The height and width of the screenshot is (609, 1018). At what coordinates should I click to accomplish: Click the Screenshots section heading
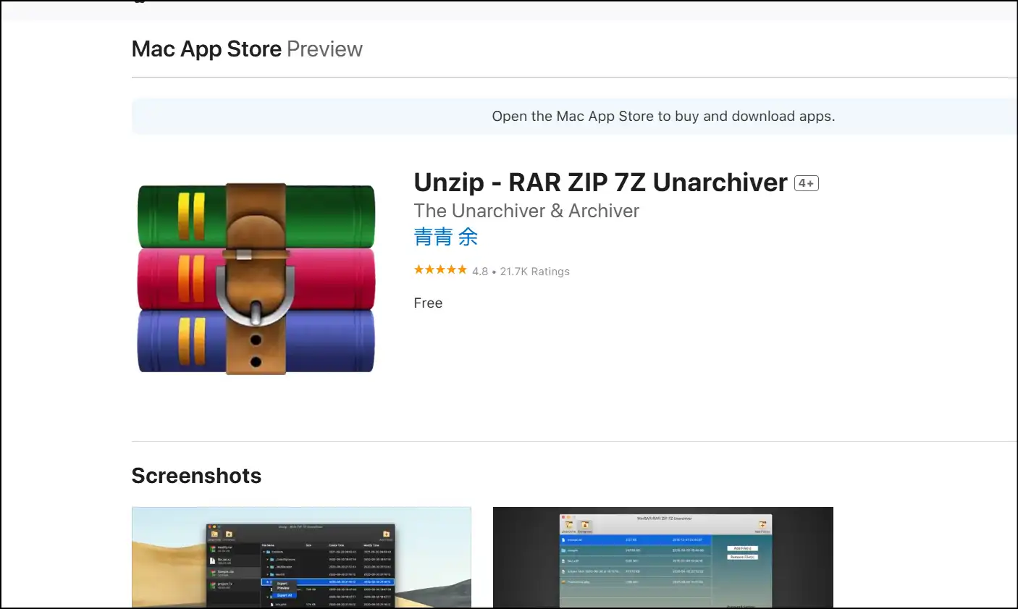click(x=196, y=476)
